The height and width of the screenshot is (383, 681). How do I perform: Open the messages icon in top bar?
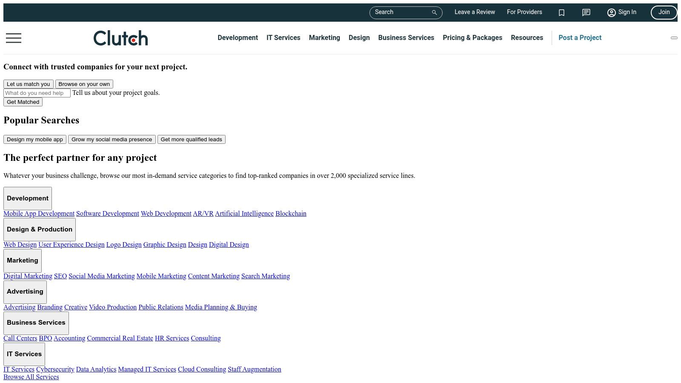[586, 13]
